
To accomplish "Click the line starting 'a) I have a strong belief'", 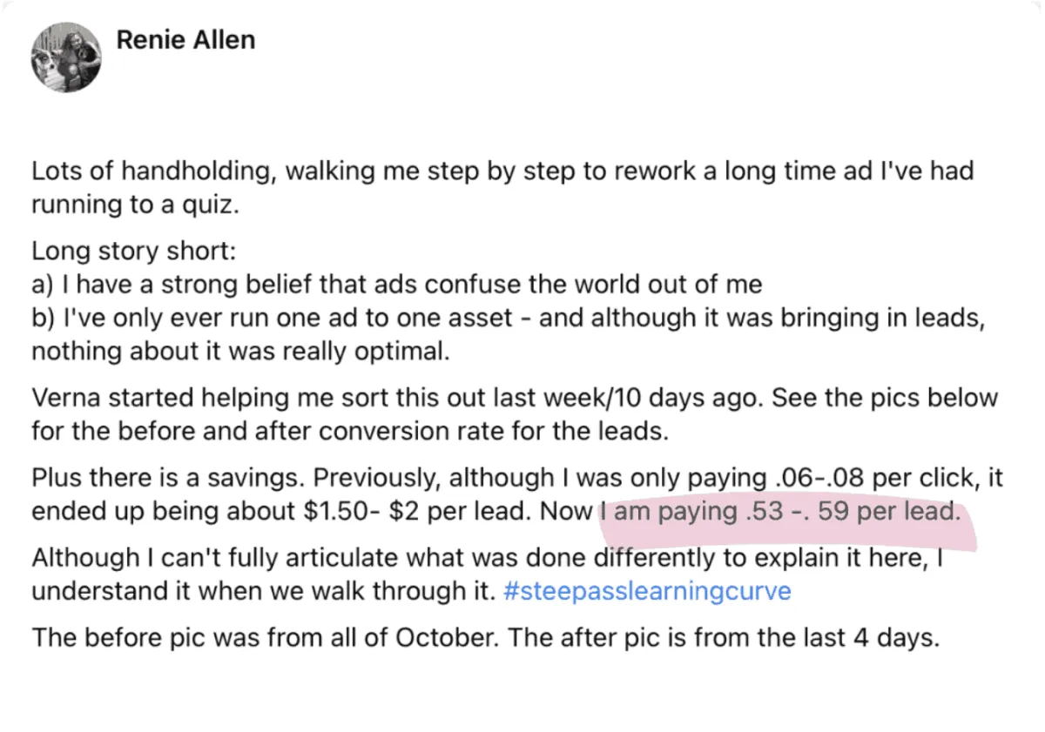I will [x=397, y=284].
